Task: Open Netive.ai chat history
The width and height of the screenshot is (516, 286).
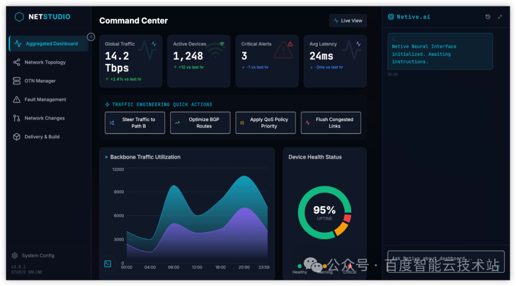Action: pyautogui.click(x=488, y=17)
